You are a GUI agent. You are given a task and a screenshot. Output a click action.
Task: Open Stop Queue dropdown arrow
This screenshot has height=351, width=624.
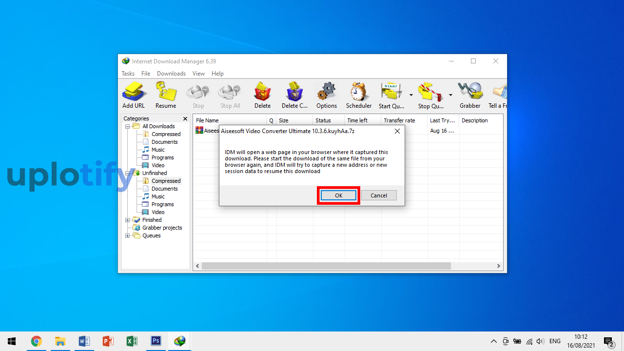tap(450, 95)
